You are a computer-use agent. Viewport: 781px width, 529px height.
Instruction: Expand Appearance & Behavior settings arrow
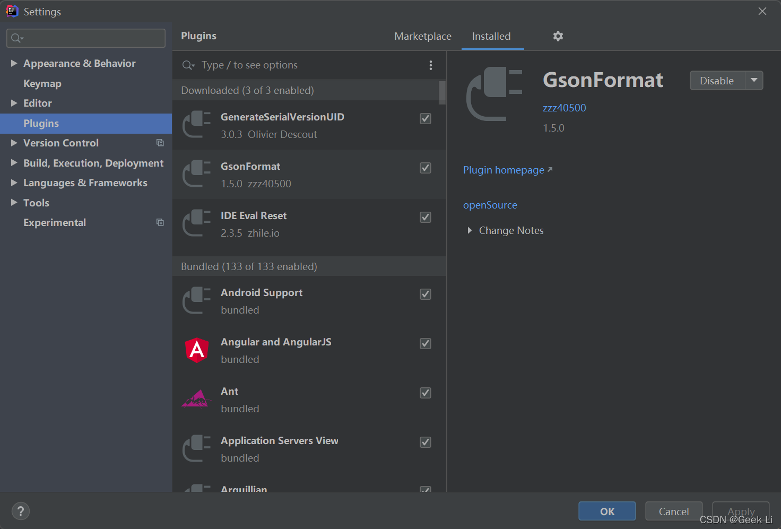(14, 63)
